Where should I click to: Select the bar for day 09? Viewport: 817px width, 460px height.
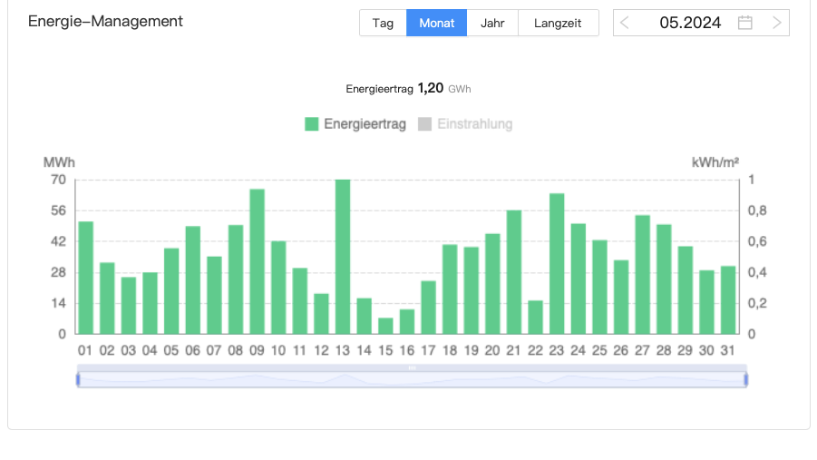257,261
